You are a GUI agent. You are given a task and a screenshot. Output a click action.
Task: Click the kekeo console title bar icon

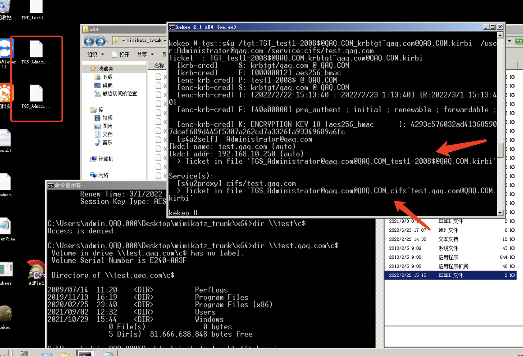[x=172, y=27]
